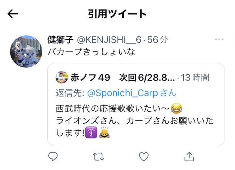Like the tweet with heart icon

[144, 157]
